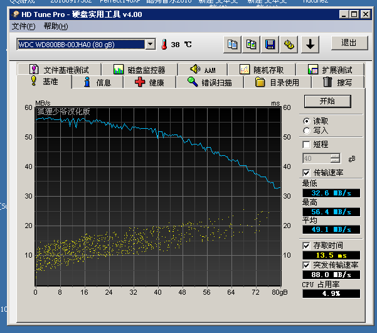Open the 磁盘监控器 tab
This screenshot has width=377, height=333.
pyautogui.click(x=139, y=70)
